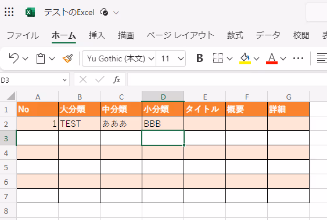Select column C header

point(121,97)
